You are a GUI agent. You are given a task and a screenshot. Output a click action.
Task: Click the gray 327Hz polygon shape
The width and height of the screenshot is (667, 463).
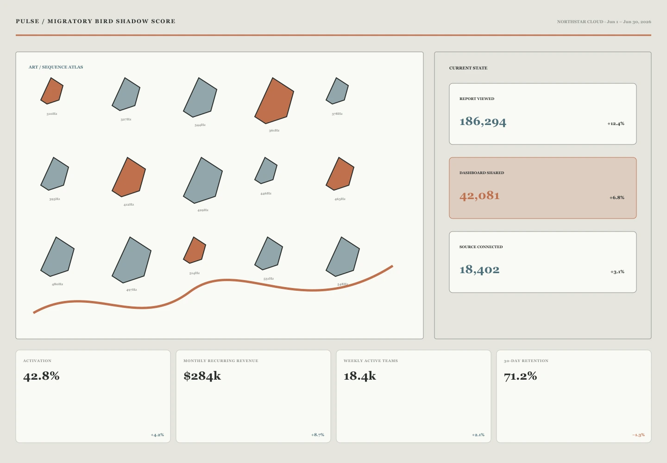pyautogui.click(x=126, y=94)
